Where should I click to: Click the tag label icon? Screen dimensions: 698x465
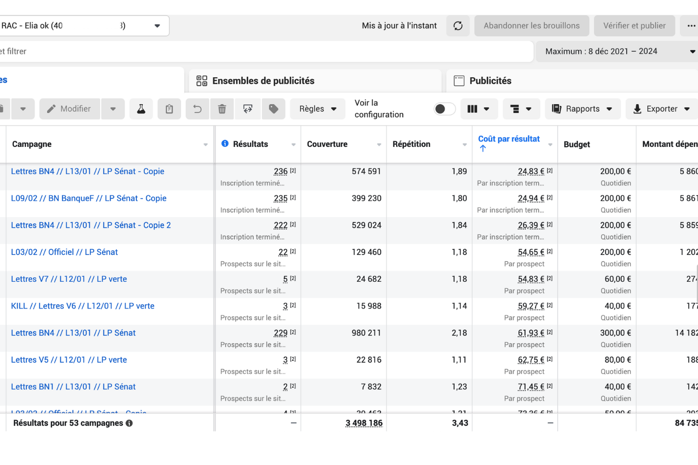274,109
